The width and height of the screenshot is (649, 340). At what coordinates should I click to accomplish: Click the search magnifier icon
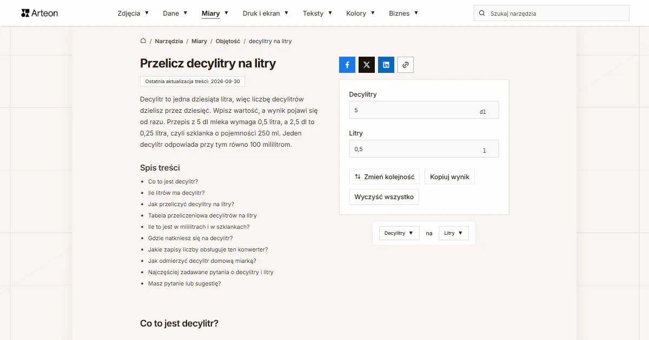pos(482,13)
